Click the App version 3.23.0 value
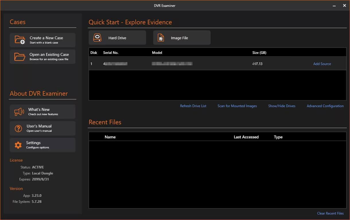This screenshot has height=220, width=350. click(x=36, y=196)
